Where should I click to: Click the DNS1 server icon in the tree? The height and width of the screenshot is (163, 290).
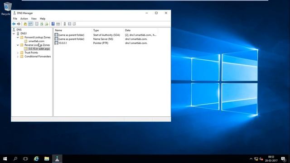coord(18,34)
